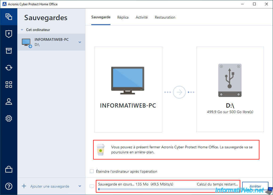The width and height of the screenshot is (273, 195).
Task: Click the coffee cup icon in the info message
Action: (x=101, y=150)
